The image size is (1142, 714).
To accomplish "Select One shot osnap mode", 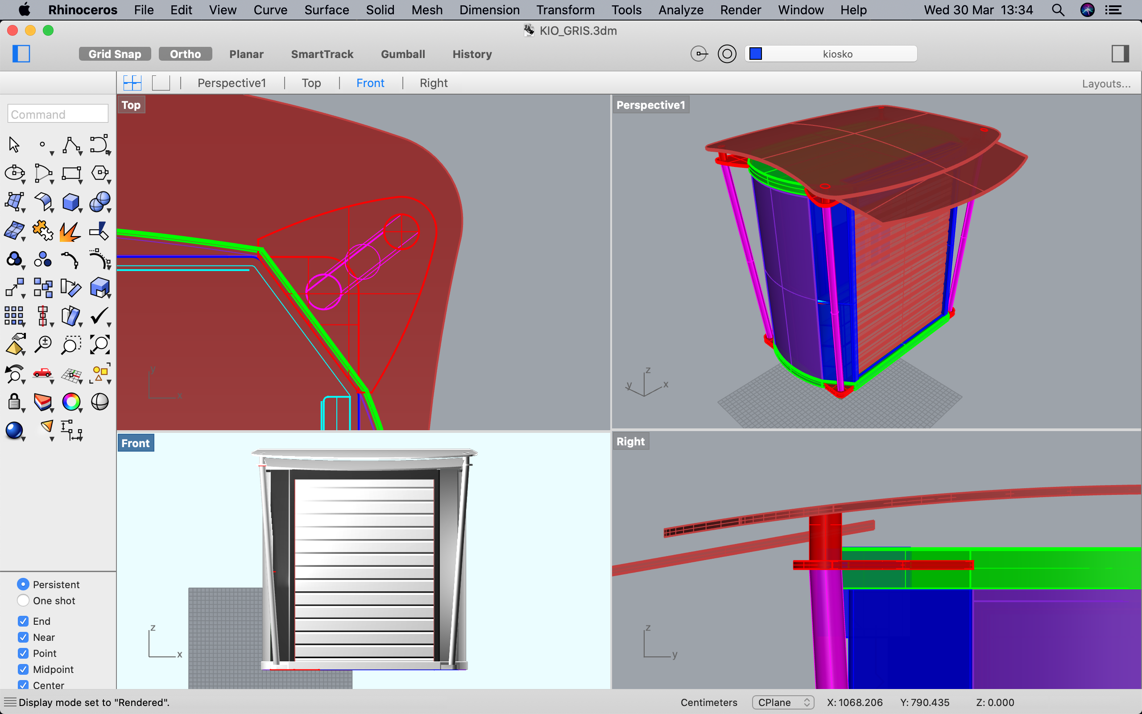I will 23,601.
